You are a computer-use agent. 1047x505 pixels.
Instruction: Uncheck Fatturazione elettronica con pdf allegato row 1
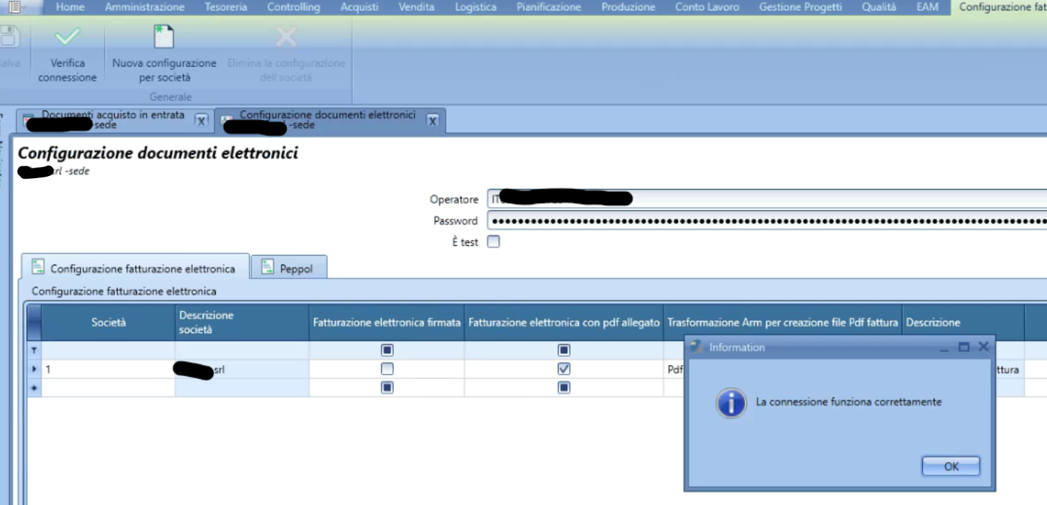click(x=564, y=369)
